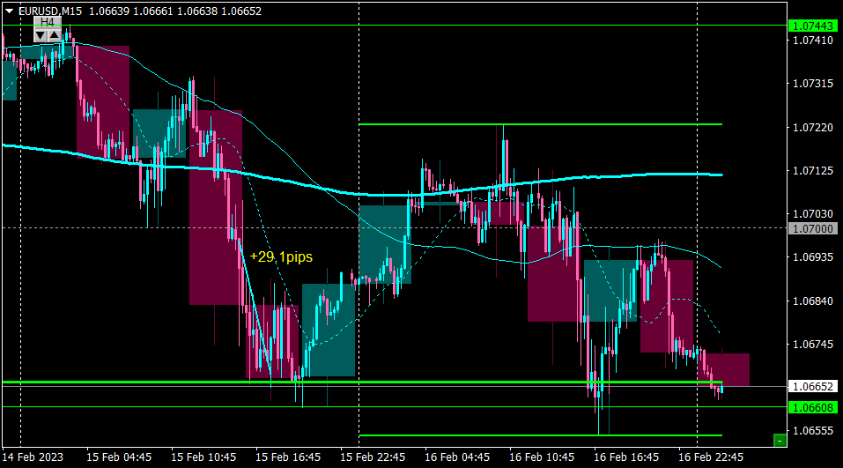
Task: Select the green 1.07443 price label
Action: [813, 26]
